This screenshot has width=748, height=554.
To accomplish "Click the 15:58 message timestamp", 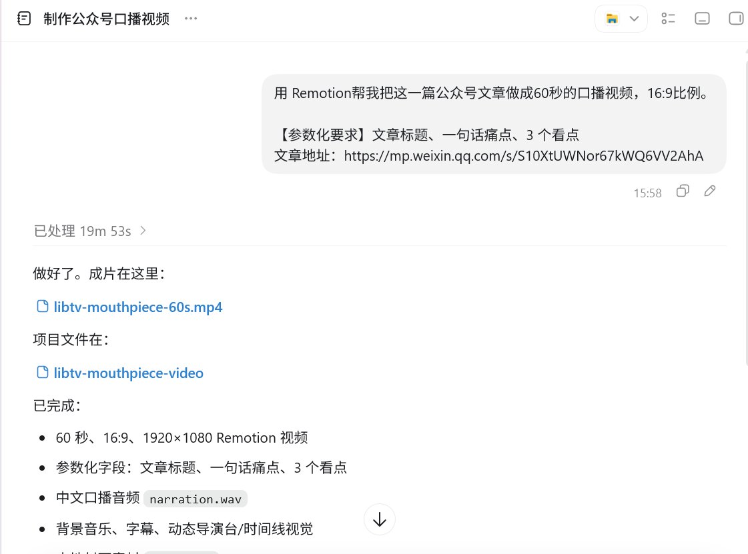I will (647, 193).
